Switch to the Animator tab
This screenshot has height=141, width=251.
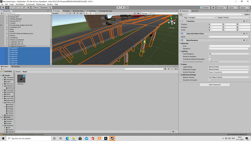[x=91, y=11]
